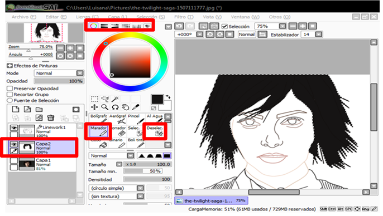Select the Zoom magnifier tool
383x216 pixels.
click(105, 107)
